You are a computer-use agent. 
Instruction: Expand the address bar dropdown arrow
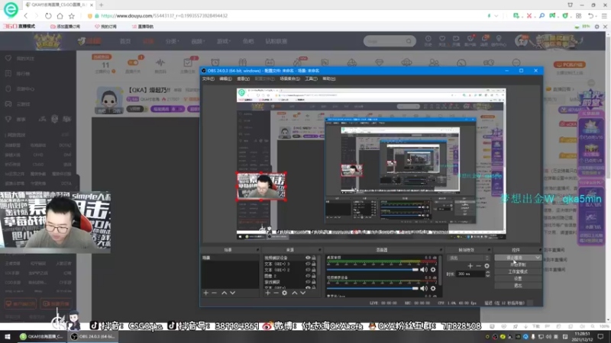coord(496,16)
